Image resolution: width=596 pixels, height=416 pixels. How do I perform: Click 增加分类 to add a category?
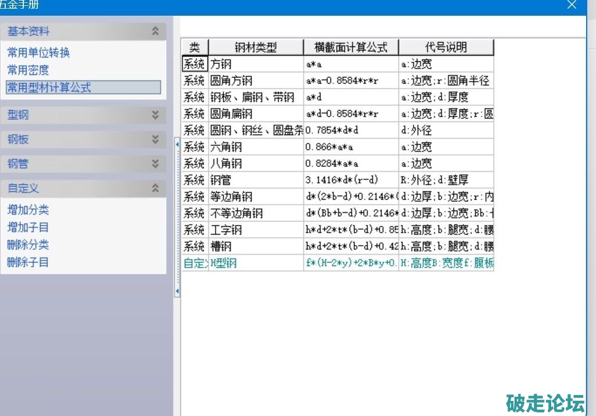click(28, 209)
